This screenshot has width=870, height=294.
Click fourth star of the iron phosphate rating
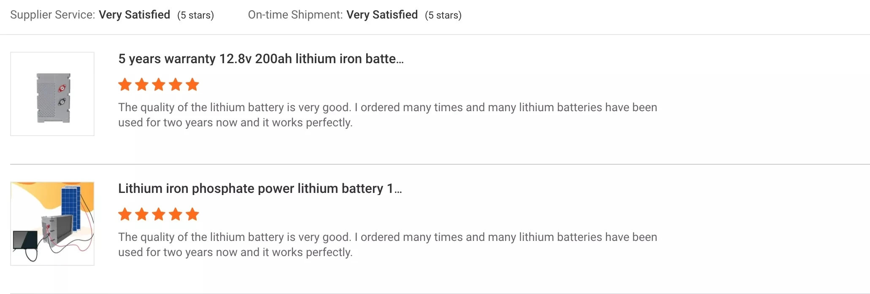coord(176,214)
